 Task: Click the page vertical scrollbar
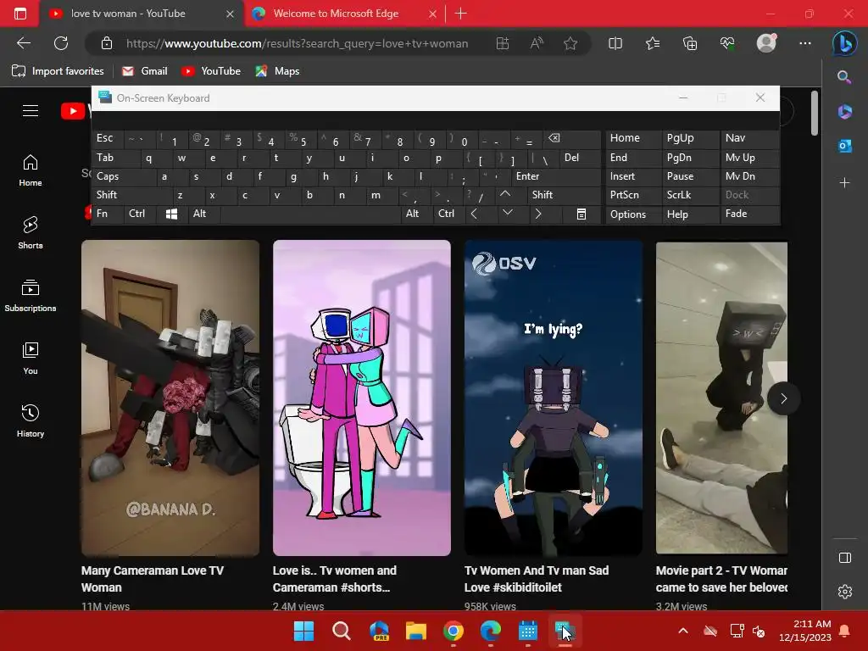coord(815,114)
